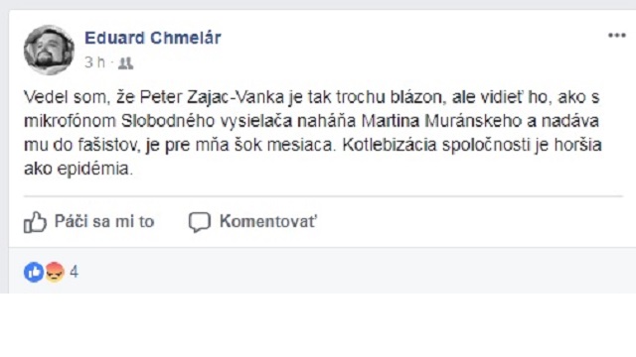Open the angry face reaction icon
Viewport: 636px width, 357px height.
(x=55, y=272)
